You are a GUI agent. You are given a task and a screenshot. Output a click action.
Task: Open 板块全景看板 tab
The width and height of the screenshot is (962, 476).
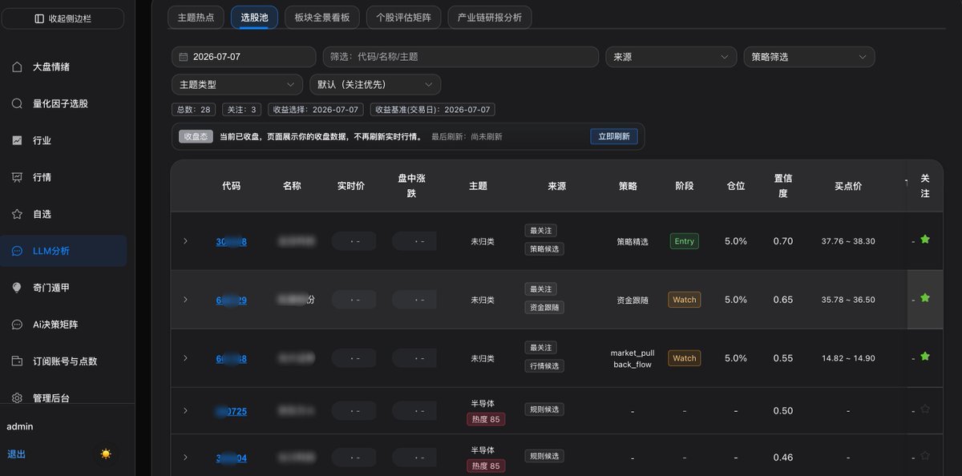(321, 17)
